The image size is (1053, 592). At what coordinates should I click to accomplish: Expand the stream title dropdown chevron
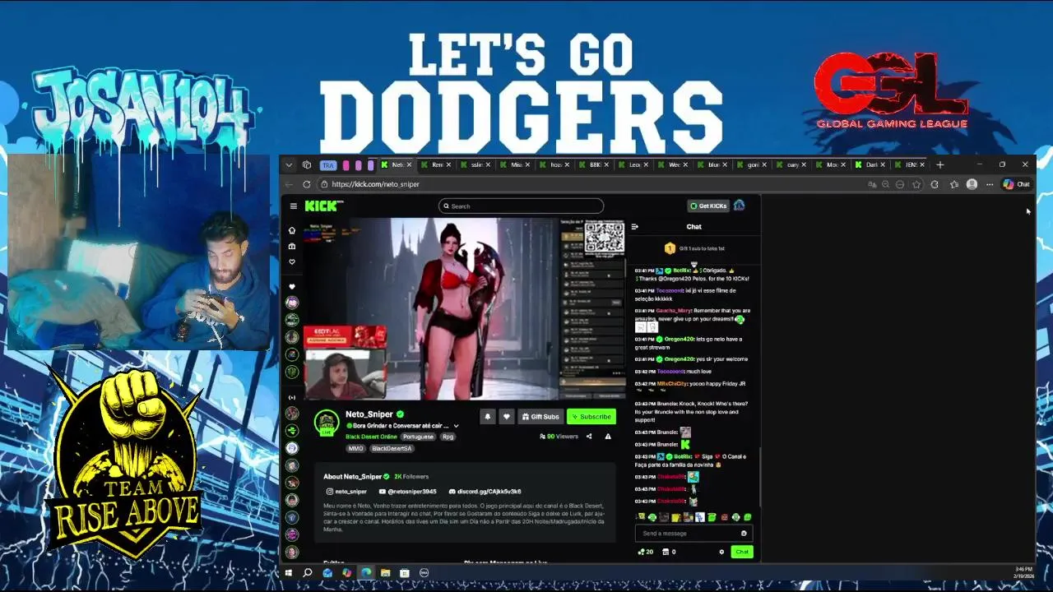(x=456, y=426)
